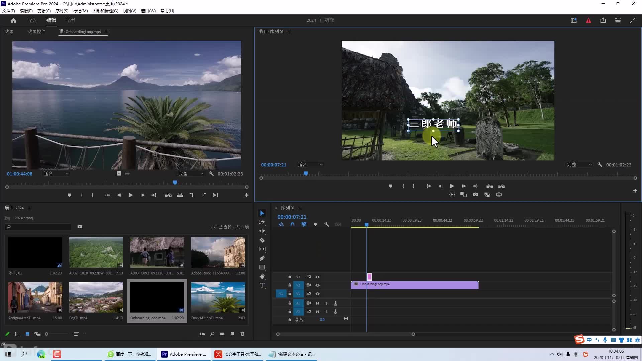This screenshot has height=361, width=642.
Task: Export frame with camera icon in Program monitor
Action: click(x=475, y=195)
